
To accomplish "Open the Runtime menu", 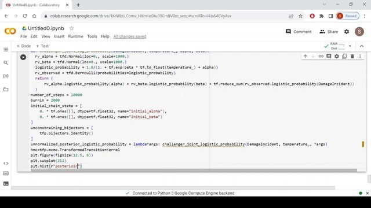I will 76,36.
